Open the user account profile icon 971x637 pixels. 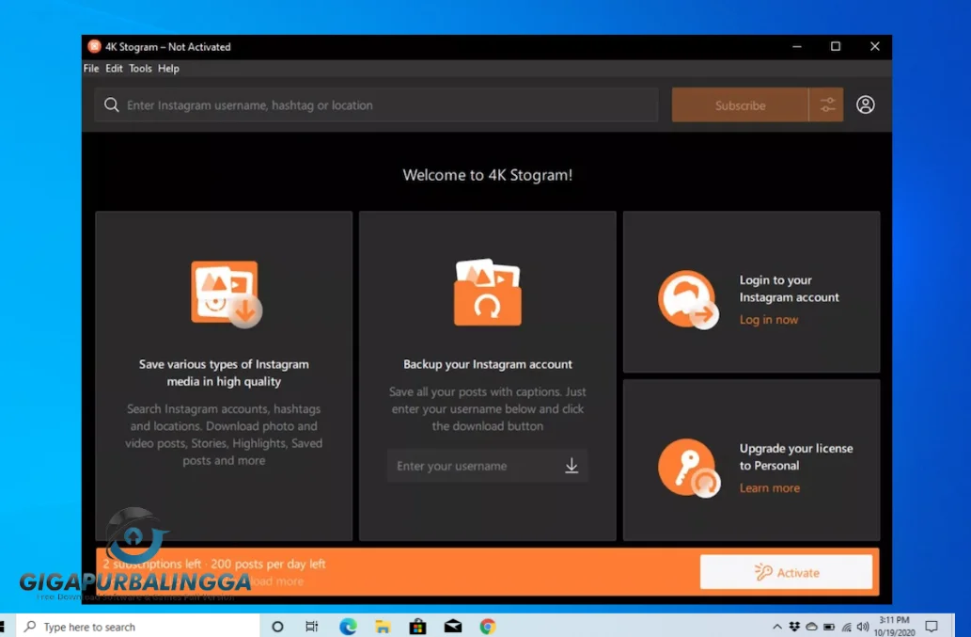(x=865, y=104)
